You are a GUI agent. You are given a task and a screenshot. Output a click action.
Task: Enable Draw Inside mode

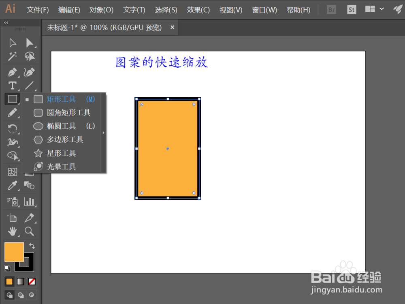click(x=32, y=295)
